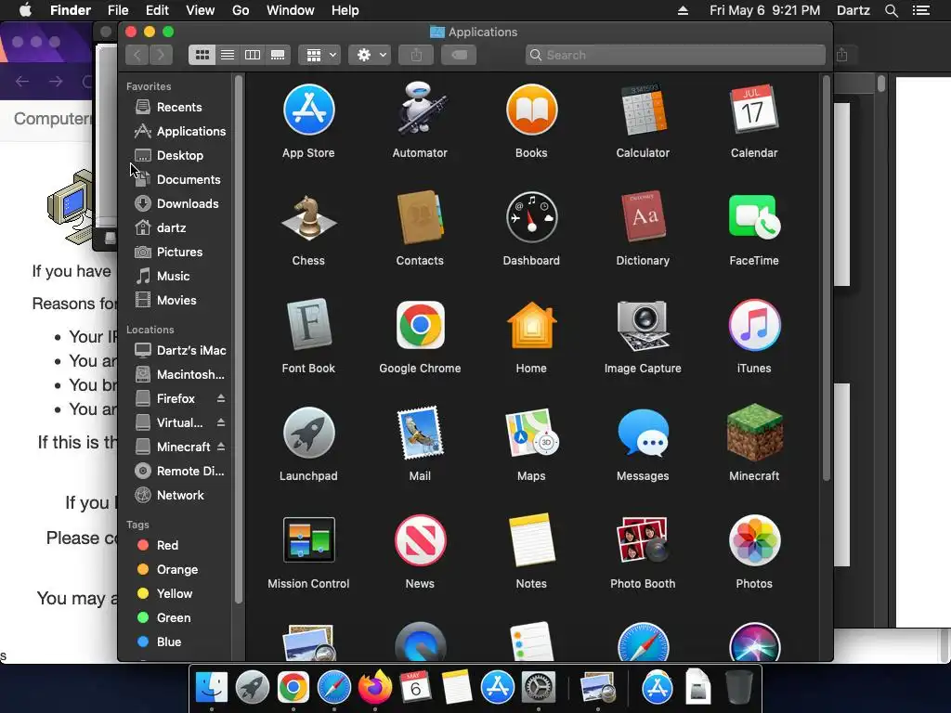Open the Launchpad icon in Applications window
The height and width of the screenshot is (713, 951).
click(308, 433)
